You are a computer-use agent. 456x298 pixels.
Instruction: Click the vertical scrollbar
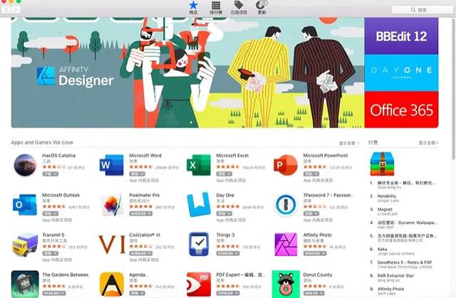pyautogui.click(x=454, y=88)
